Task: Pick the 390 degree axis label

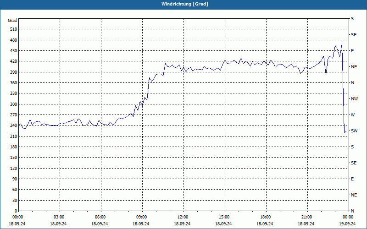Action: tap(14, 72)
